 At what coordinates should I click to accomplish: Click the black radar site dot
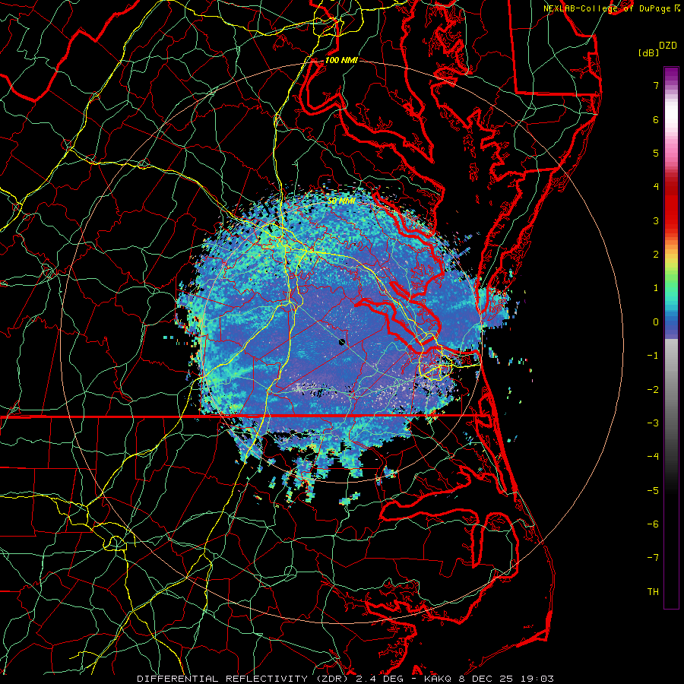(341, 342)
